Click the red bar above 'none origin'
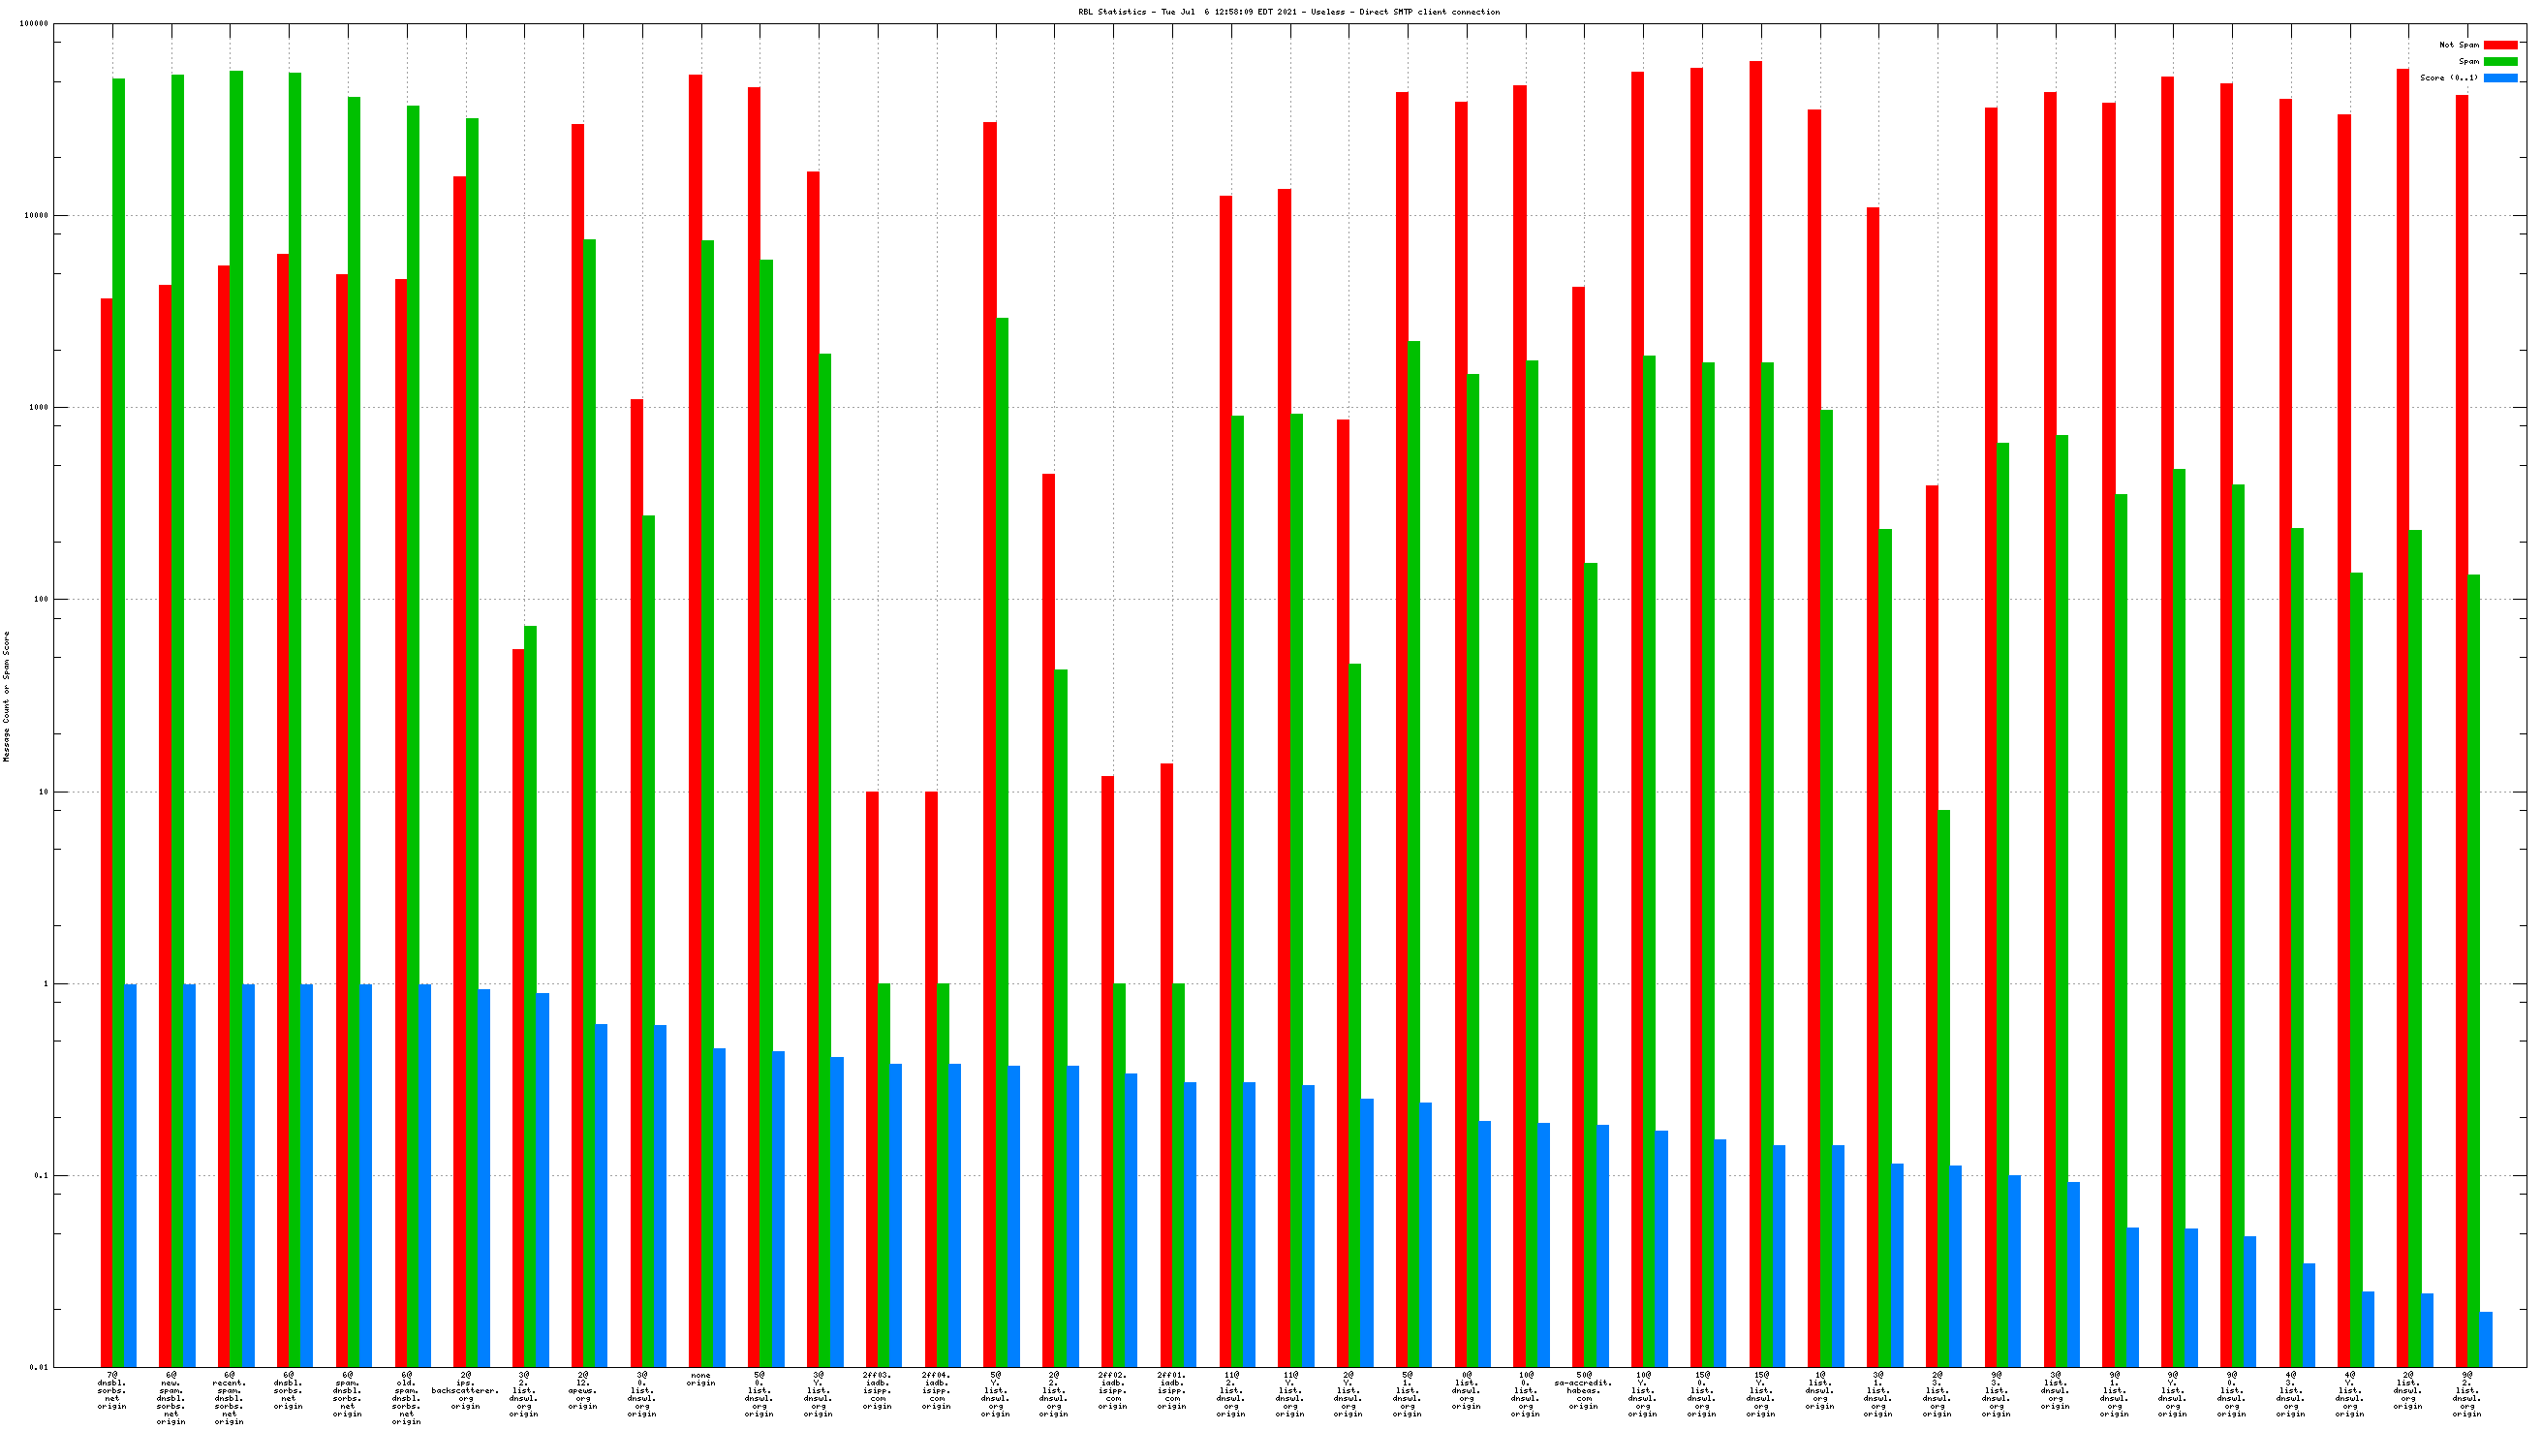This screenshot has width=2542, height=1430. (696, 691)
